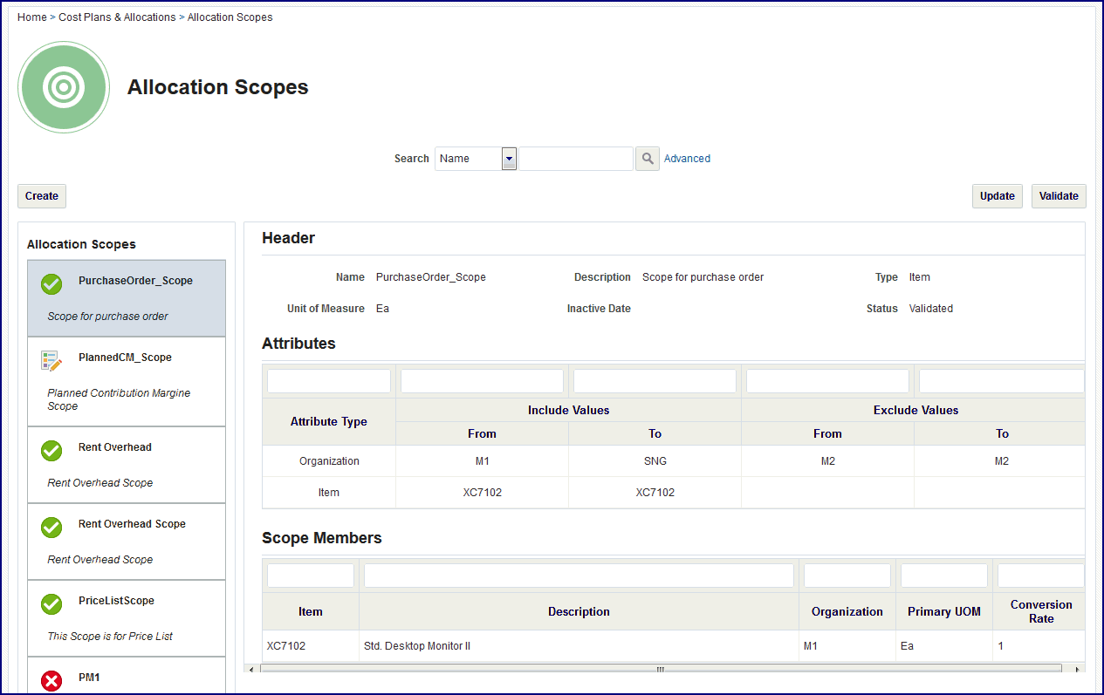The image size is (1104, 695).
Task: Click the draft pencil icon for PlannedCM_Scope
Action: pos(51,361)
